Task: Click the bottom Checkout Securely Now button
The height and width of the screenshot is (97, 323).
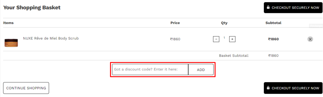Action: 293,88
